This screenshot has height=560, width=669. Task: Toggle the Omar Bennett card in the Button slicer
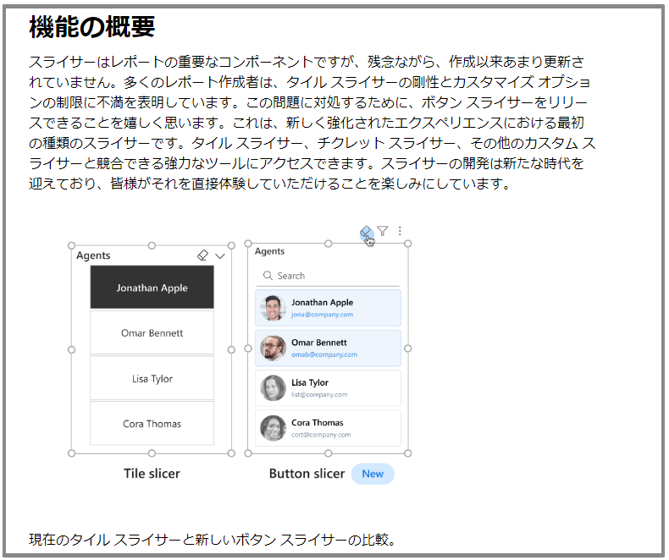click(x=328, y=348)
